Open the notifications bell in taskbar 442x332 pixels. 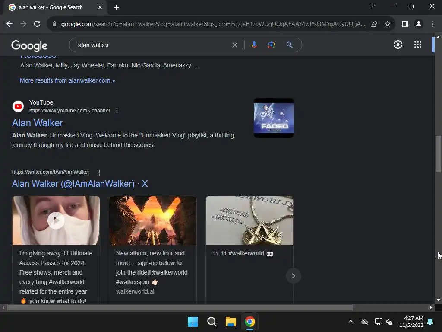(x=430, y=322)
